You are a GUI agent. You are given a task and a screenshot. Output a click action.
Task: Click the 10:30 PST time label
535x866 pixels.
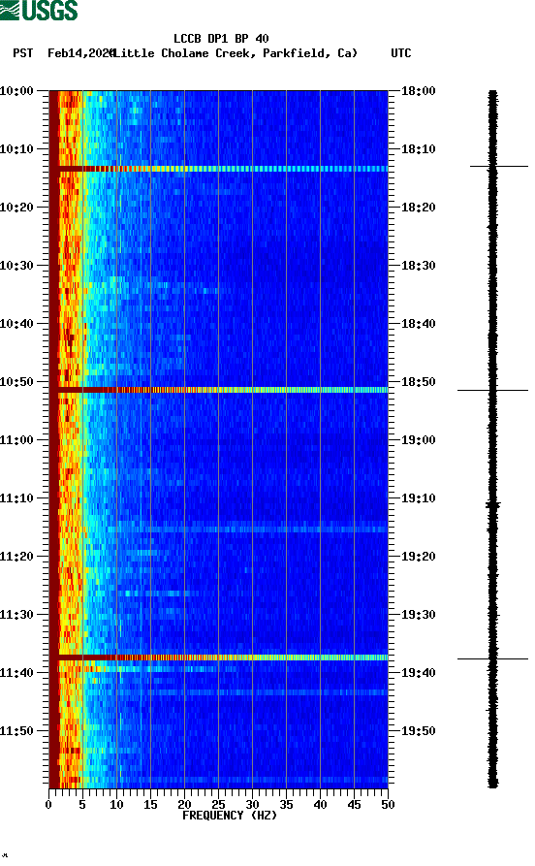coord(16,265)
